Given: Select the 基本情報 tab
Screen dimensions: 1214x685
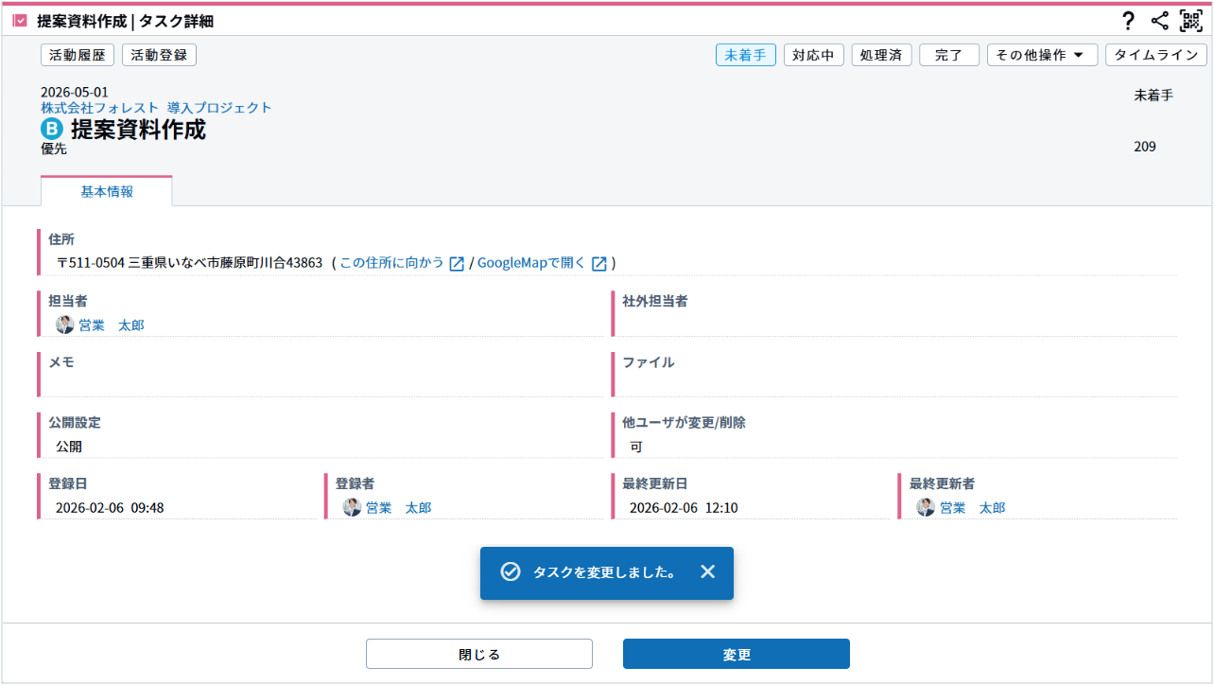Looking at the screenshot, I should pos(107,191).
